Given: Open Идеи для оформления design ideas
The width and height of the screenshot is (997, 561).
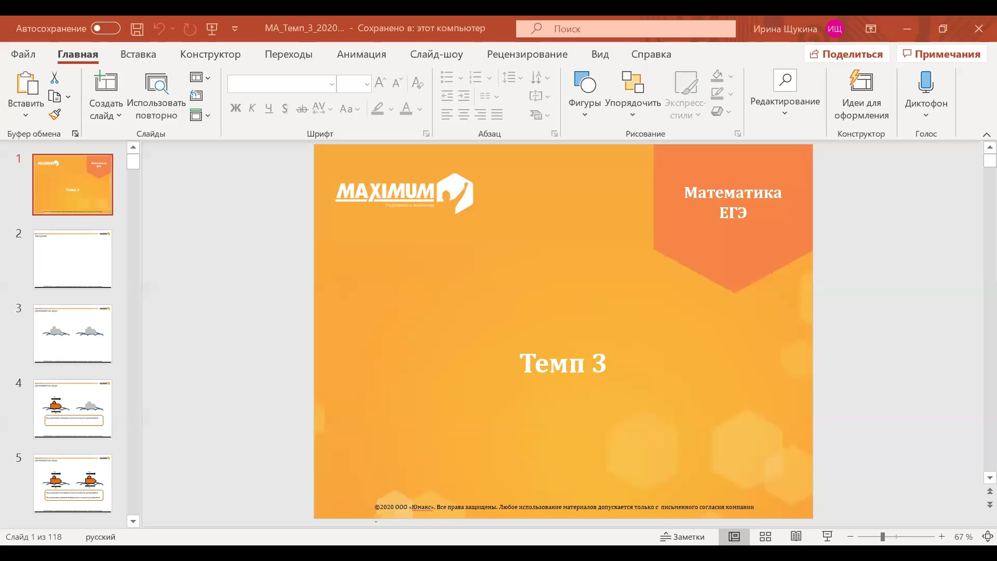Looking at the screenshot, I should [x=861, y=94].
